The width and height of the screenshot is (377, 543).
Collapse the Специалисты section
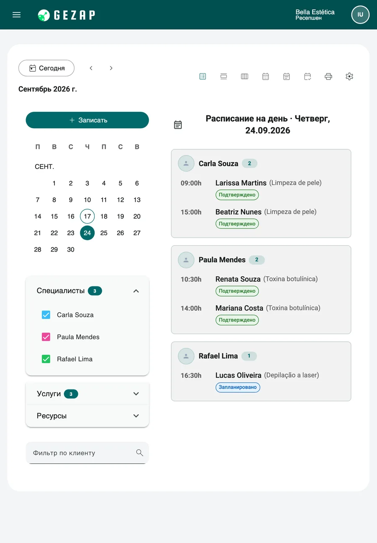click(136, 291)
